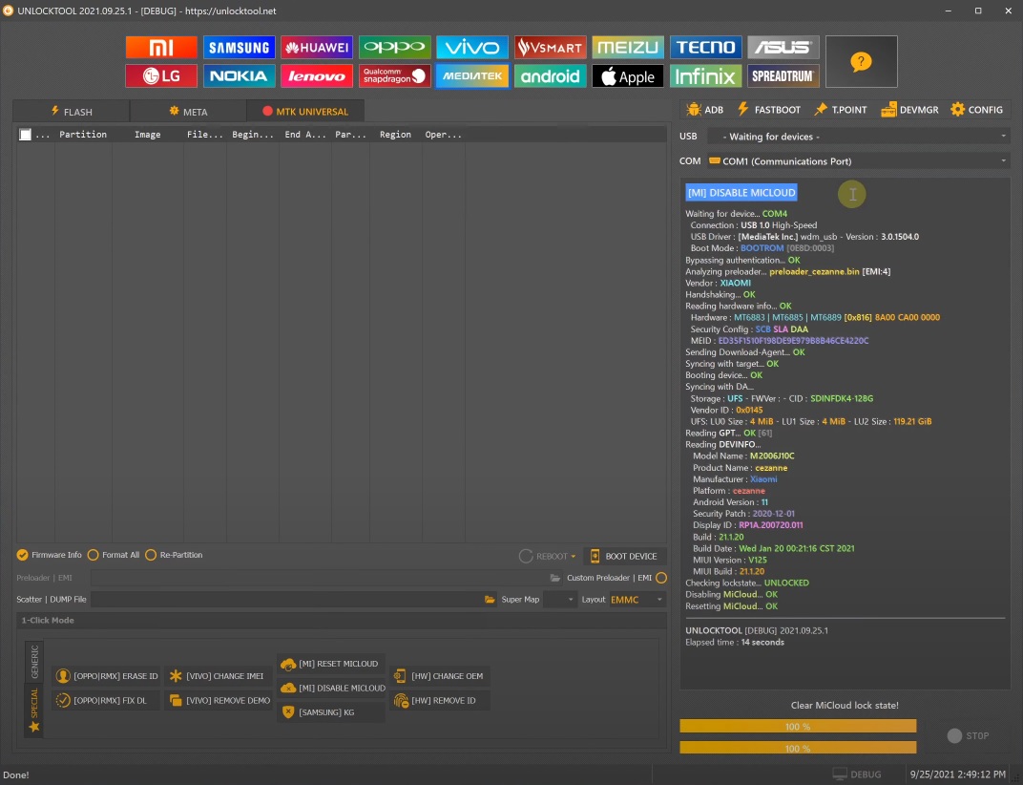Select the Qualcomm Snapdragon logo
This screenshot has height=785, width=1023.
tap(395, 75)
